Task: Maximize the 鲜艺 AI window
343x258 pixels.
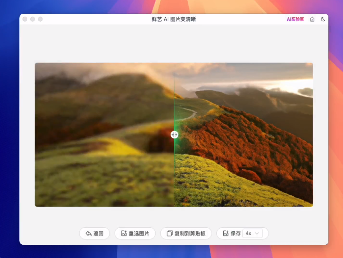Action: pyautogui.click(x=40, y=19)
